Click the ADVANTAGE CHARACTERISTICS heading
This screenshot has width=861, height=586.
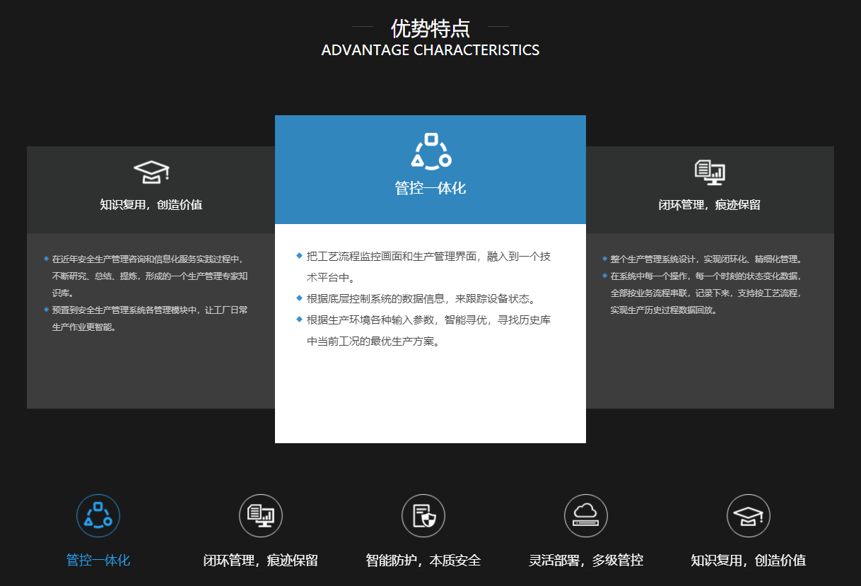click(x=430, y=50)
